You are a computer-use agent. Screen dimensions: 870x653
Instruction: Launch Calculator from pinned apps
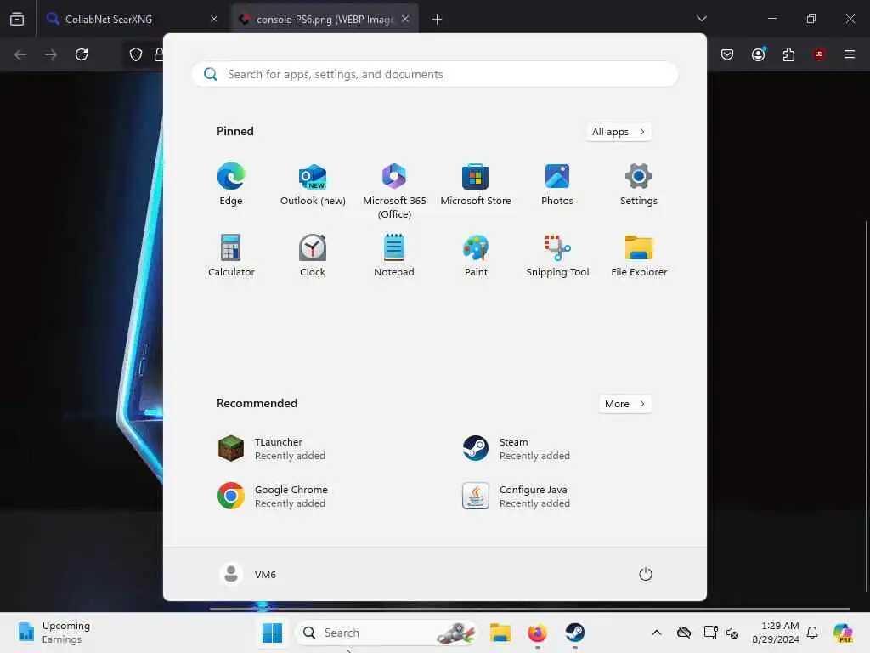(231, 255)
